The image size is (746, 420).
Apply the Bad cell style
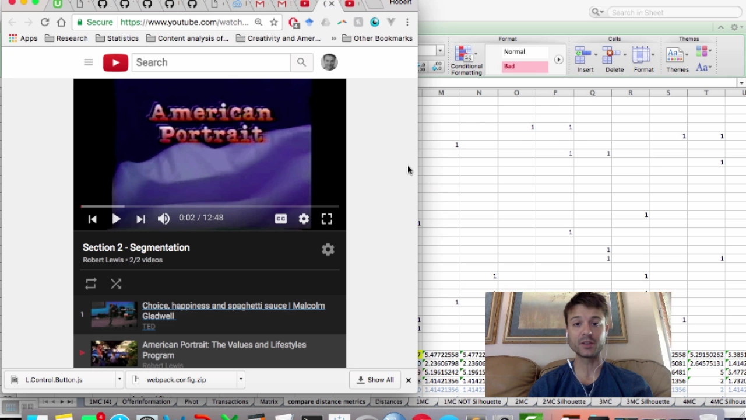pyautogui.click(x=525, y=66)
